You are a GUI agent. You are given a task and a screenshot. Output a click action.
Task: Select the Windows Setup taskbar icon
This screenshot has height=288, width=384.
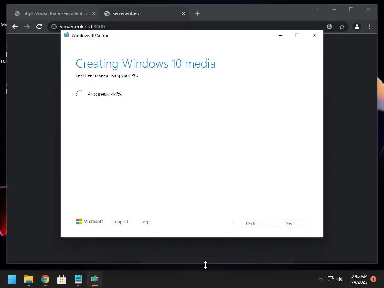coord(95,279)
